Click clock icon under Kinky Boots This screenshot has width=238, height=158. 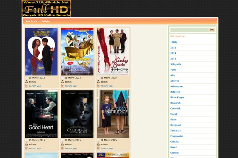[x=98, y=77]
